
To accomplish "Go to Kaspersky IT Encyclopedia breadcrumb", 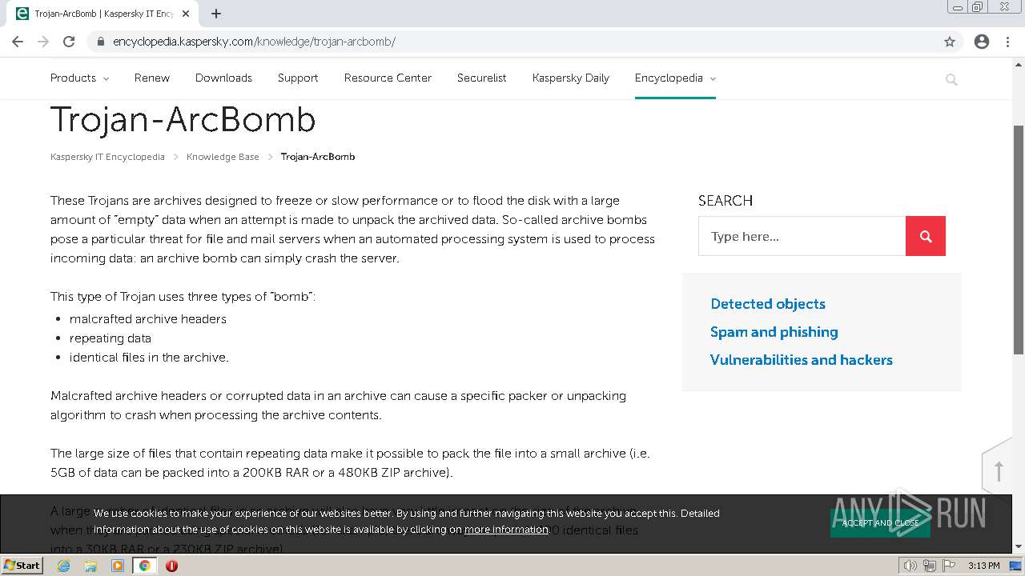I will (107, 157).
